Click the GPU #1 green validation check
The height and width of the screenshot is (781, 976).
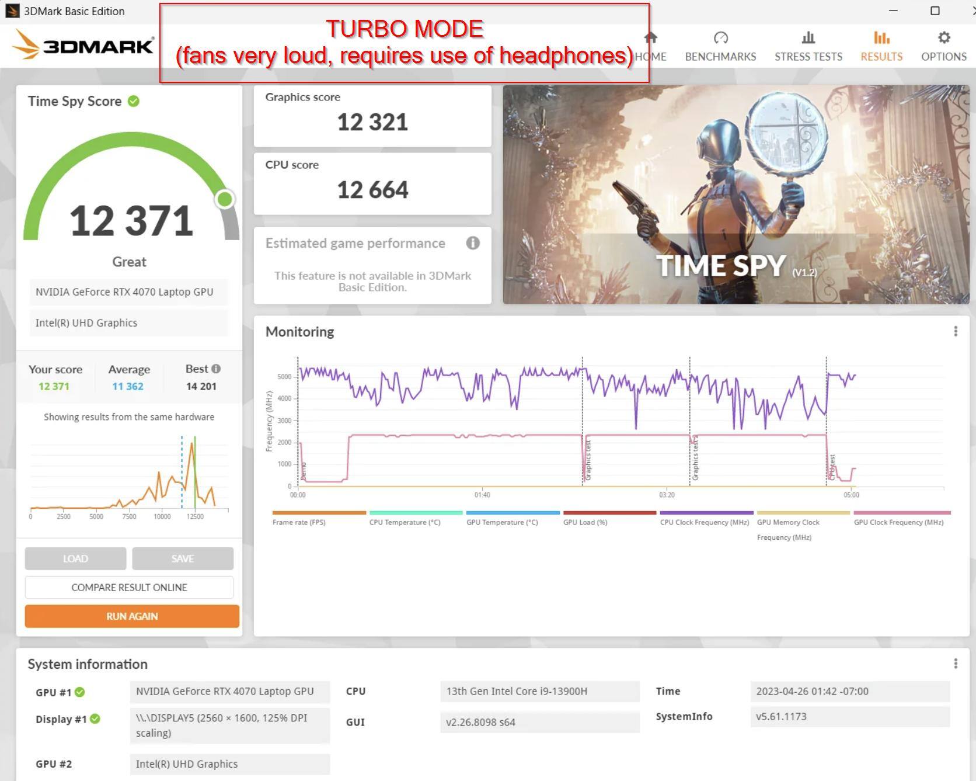click(x=80, y=692)
